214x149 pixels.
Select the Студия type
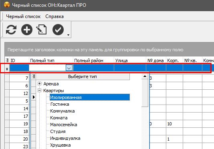tap(58, 131)
